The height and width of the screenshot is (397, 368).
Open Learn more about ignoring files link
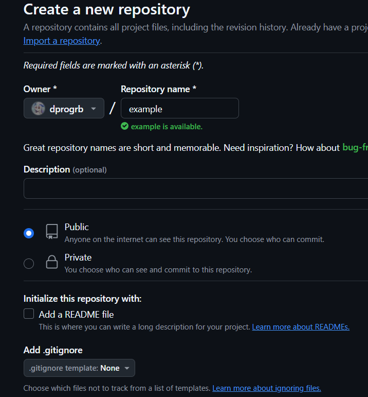point(267,388)
